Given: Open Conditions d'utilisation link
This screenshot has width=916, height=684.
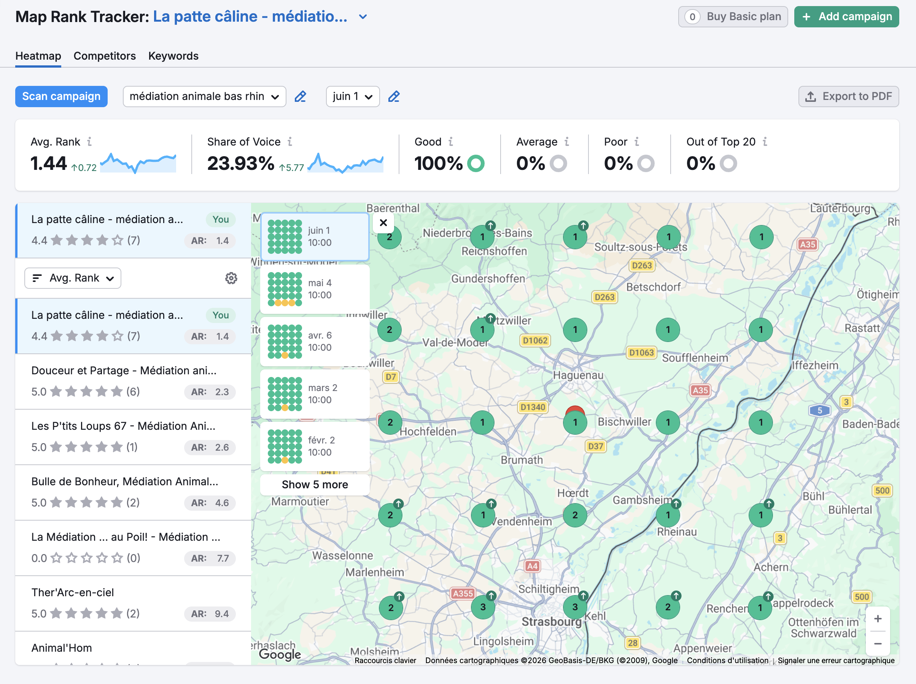Looking at the screenshot, I should tap(727, 660).
